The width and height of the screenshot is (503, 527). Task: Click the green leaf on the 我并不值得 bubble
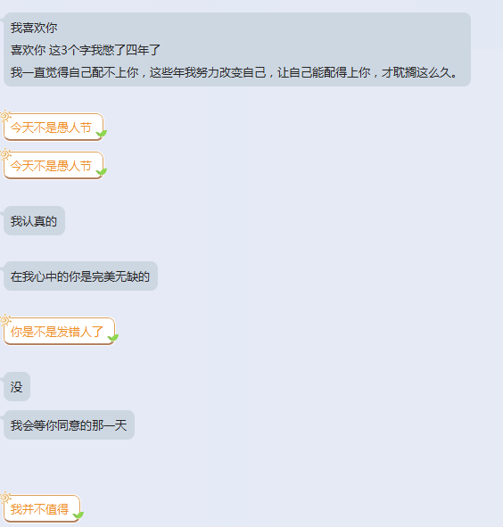tap(78, 515)
